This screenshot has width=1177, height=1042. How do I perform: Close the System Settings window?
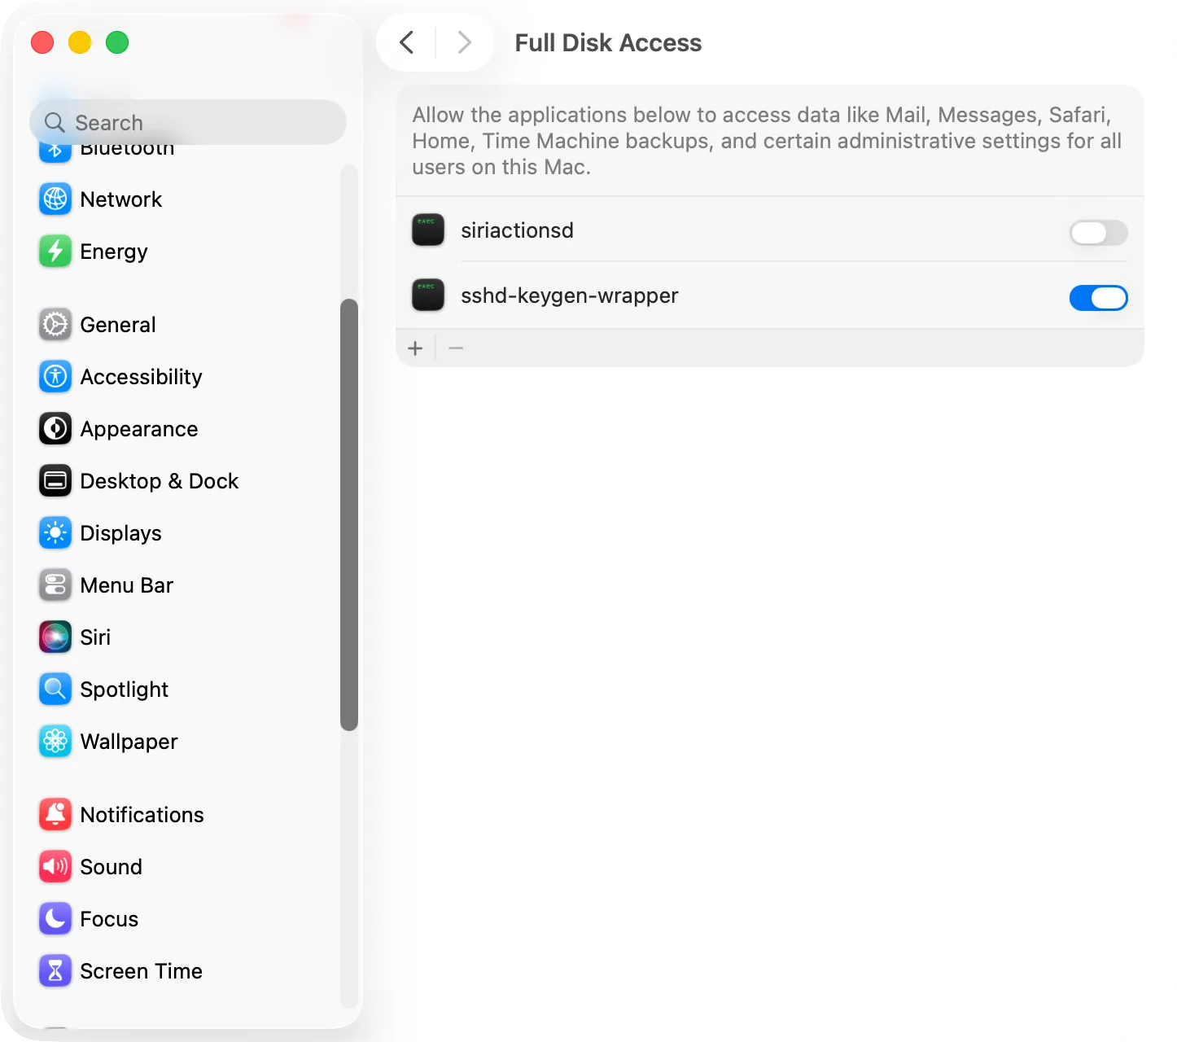[42, 42]
